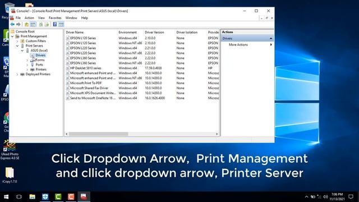This screenshot has width=359, height=202.
Task: Expand the Forms tree node
Action: (27, 60)
